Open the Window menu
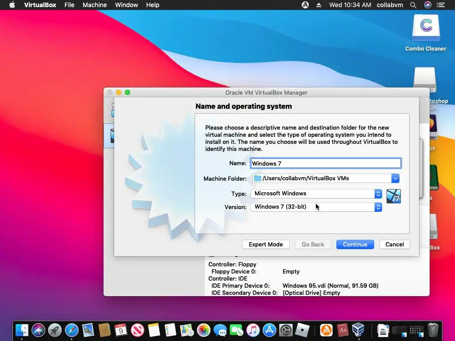 127,5
